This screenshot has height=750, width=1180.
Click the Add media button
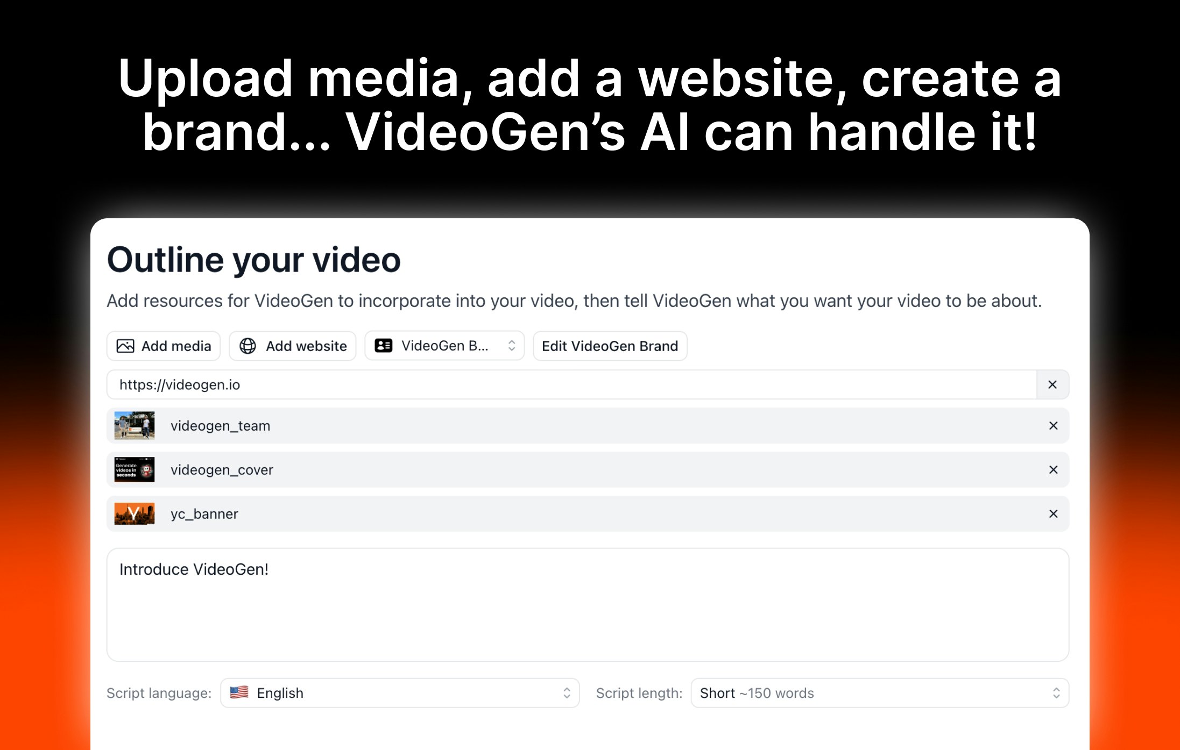pos(164,346)
